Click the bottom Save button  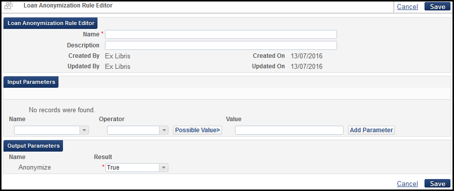tap(437, 184)
